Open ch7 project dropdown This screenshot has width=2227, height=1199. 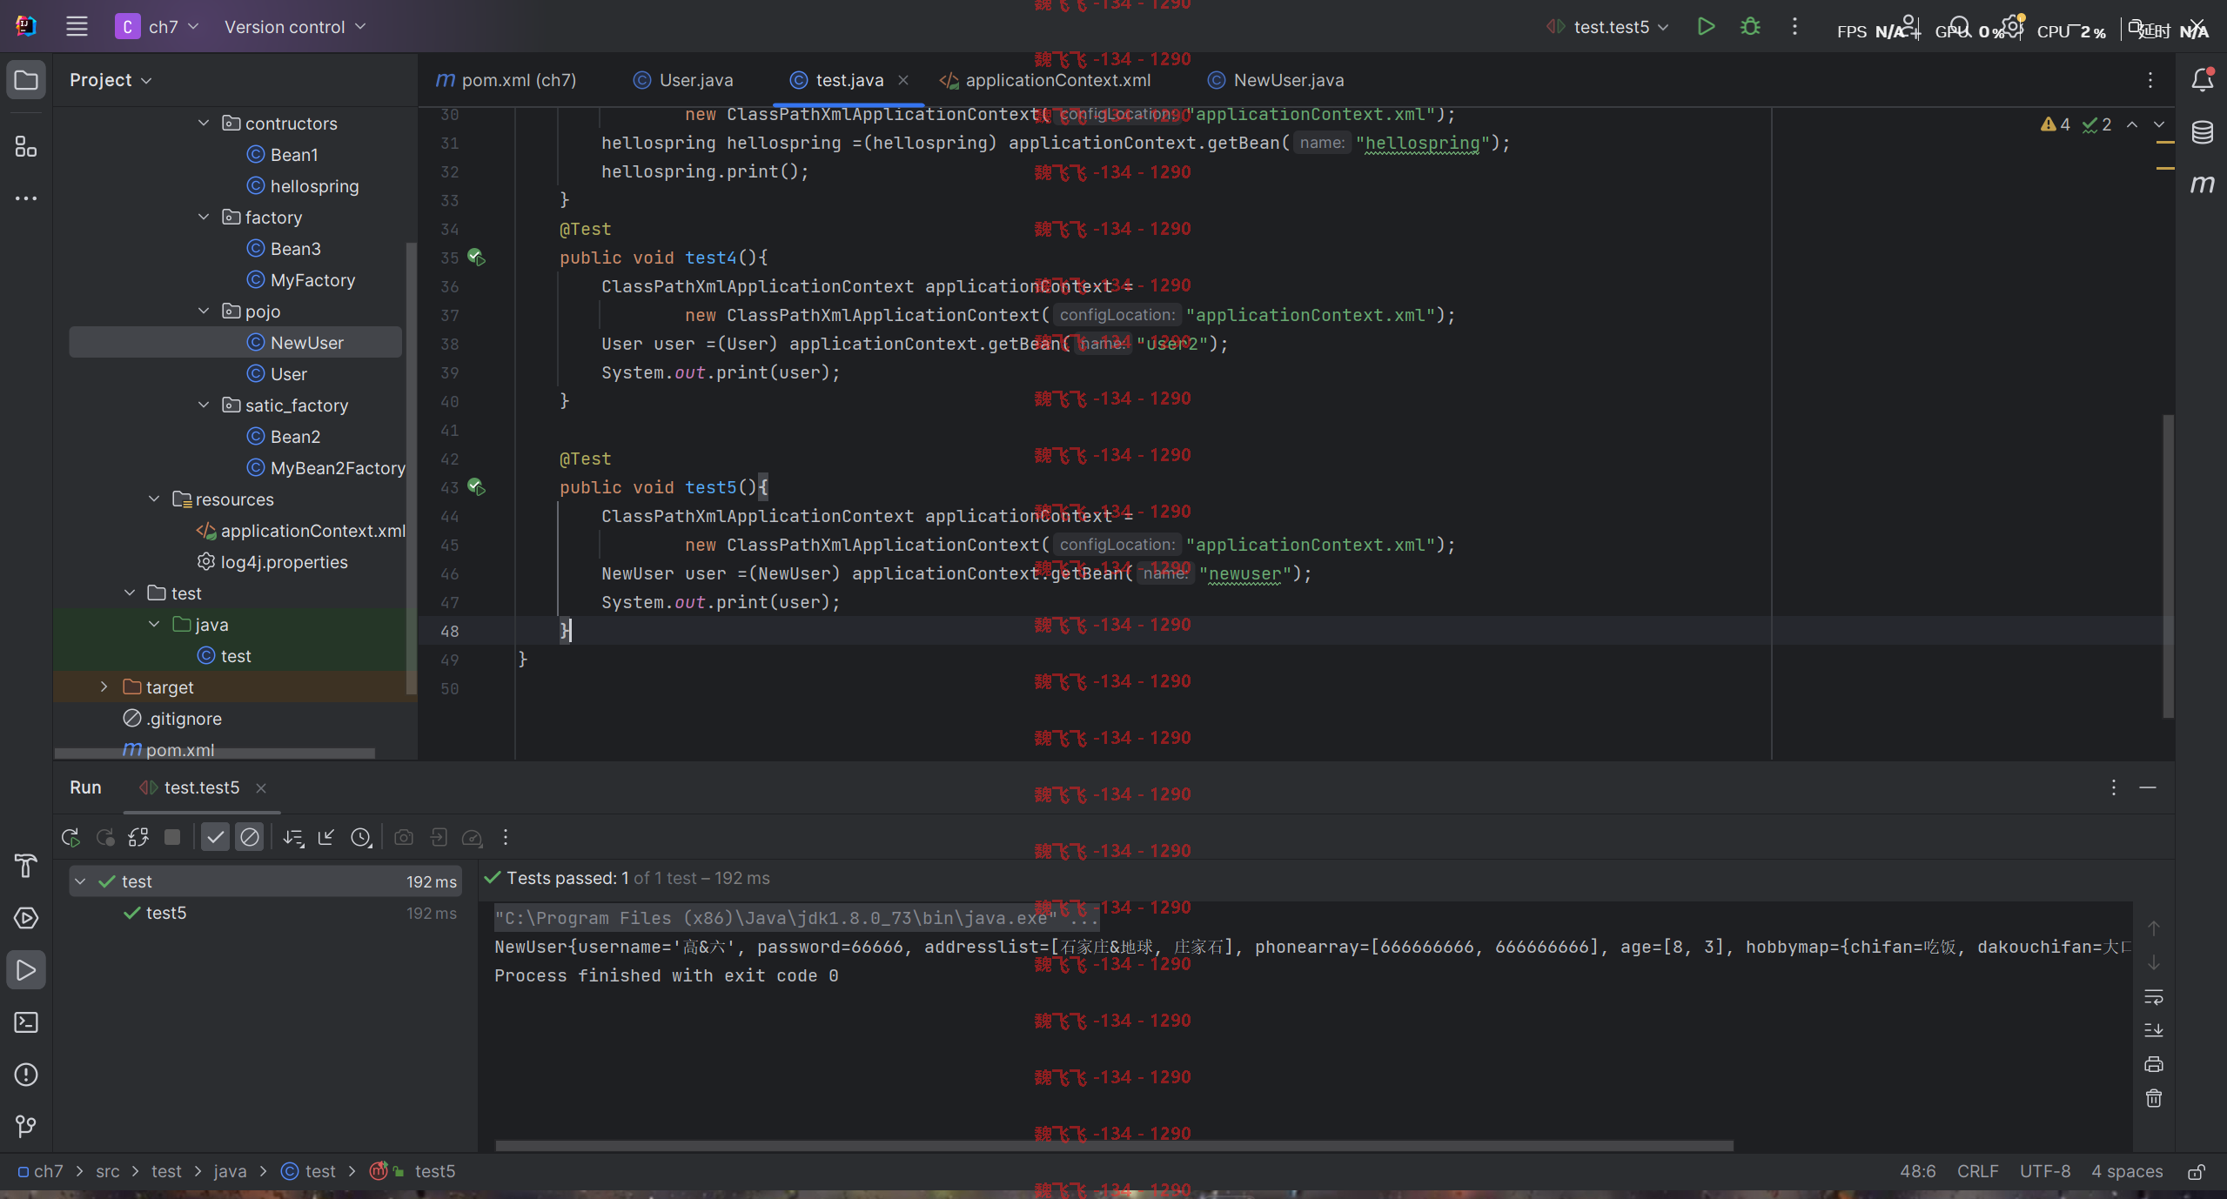tap(158, 26)
